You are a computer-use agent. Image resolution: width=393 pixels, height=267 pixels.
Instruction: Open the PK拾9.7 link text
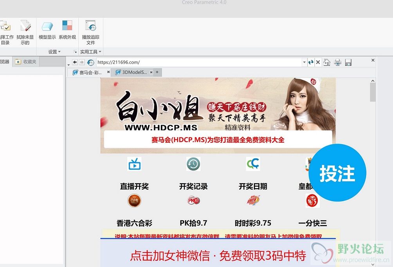coord(193,223)
